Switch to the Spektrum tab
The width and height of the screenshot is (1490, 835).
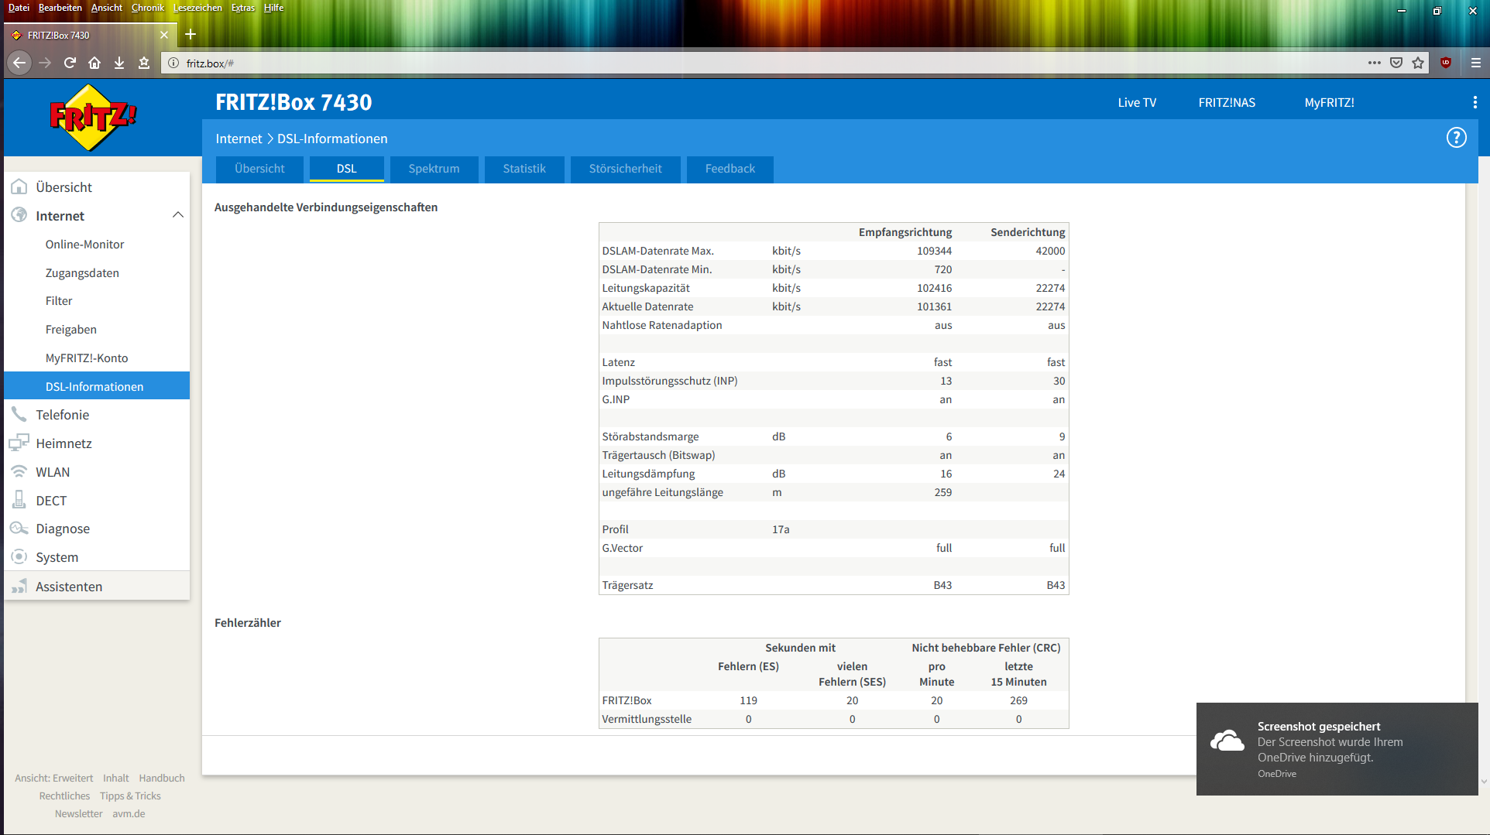coord(434,169)
